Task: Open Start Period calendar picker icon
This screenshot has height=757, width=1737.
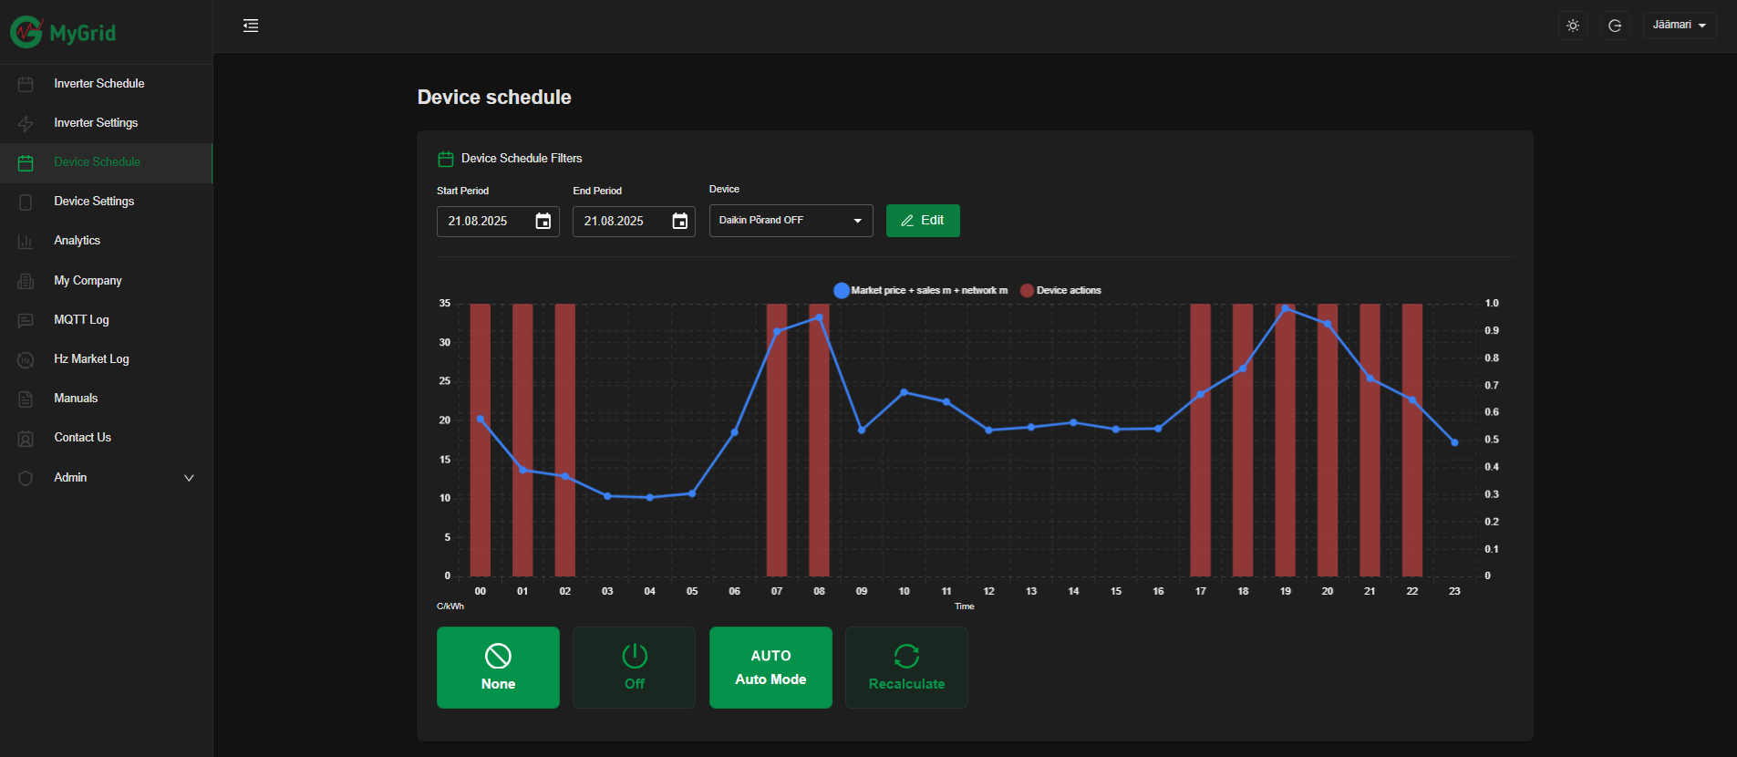Action: (x=543, y=221)
